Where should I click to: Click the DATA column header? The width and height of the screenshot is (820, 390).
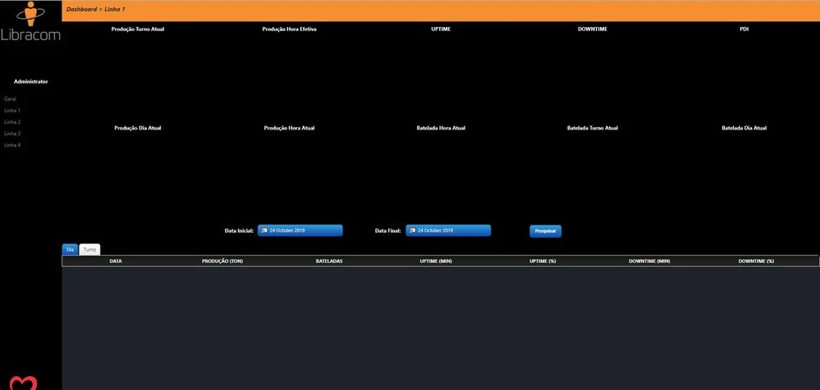[116, 261]
